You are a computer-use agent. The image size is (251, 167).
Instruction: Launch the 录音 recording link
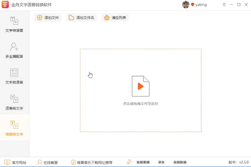coord(161,162)
